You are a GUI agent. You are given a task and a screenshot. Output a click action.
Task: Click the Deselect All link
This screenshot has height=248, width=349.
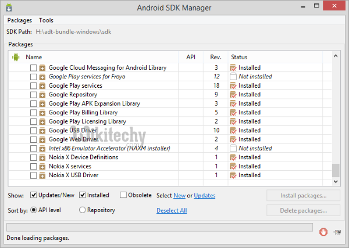click(x=172, y=210)
